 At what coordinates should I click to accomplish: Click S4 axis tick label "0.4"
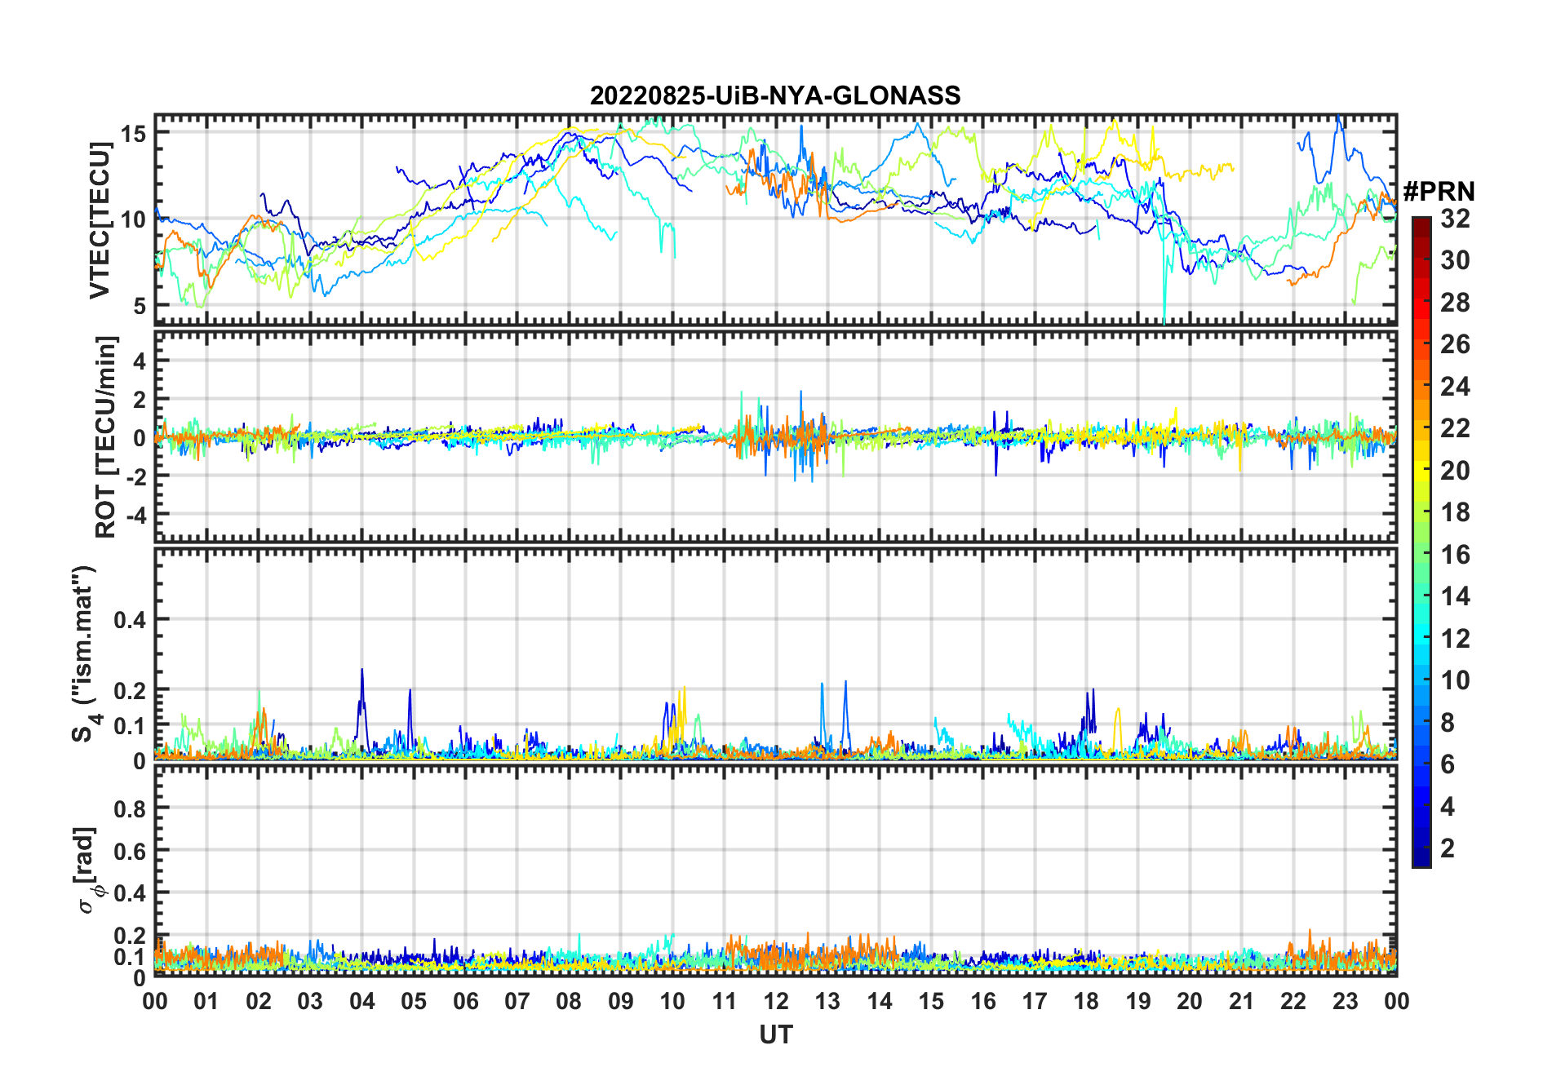tap(131, 620)
